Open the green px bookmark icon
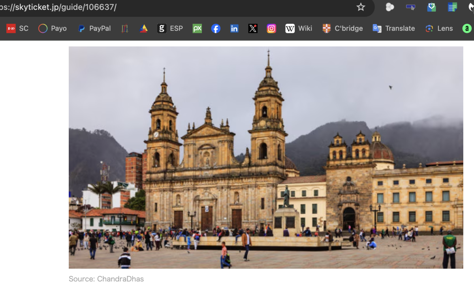Screen dimensions: 474x289 coord(197,28)
